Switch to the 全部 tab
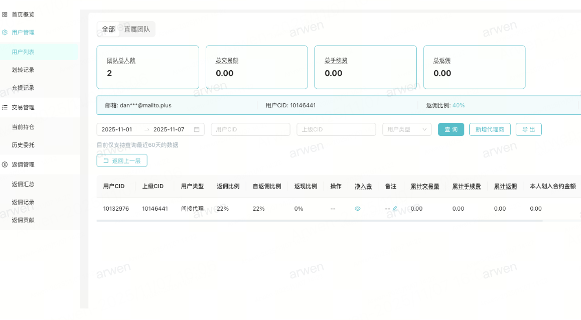 (108, 30)
